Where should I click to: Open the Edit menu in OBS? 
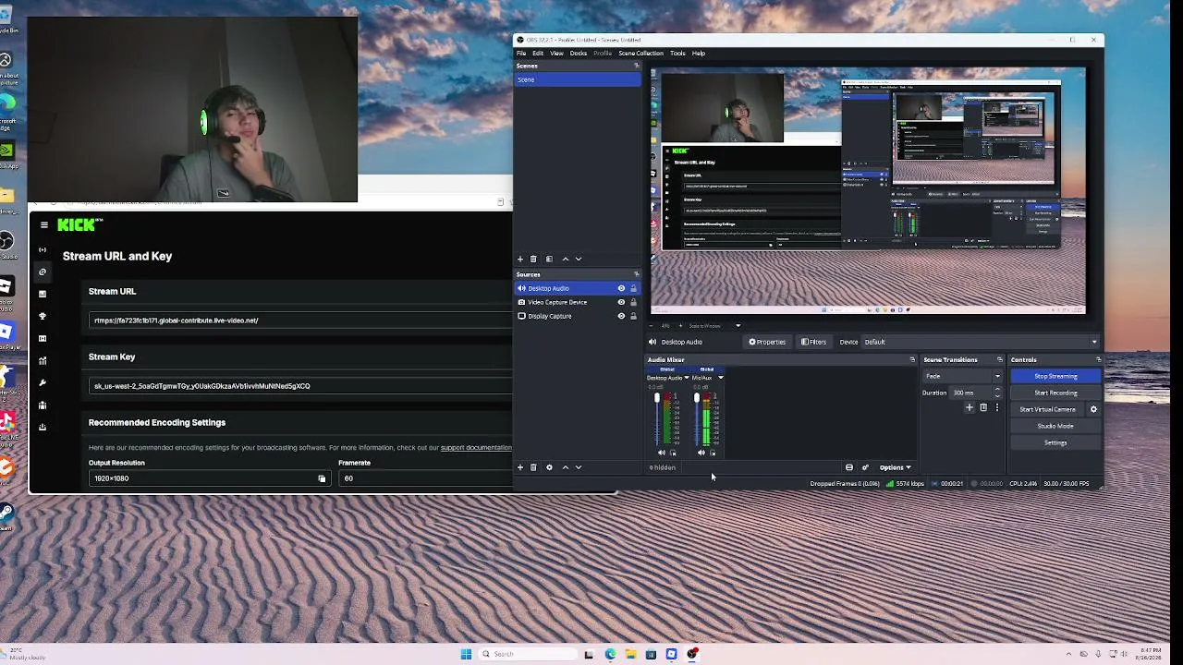click(x=538, y=53)
